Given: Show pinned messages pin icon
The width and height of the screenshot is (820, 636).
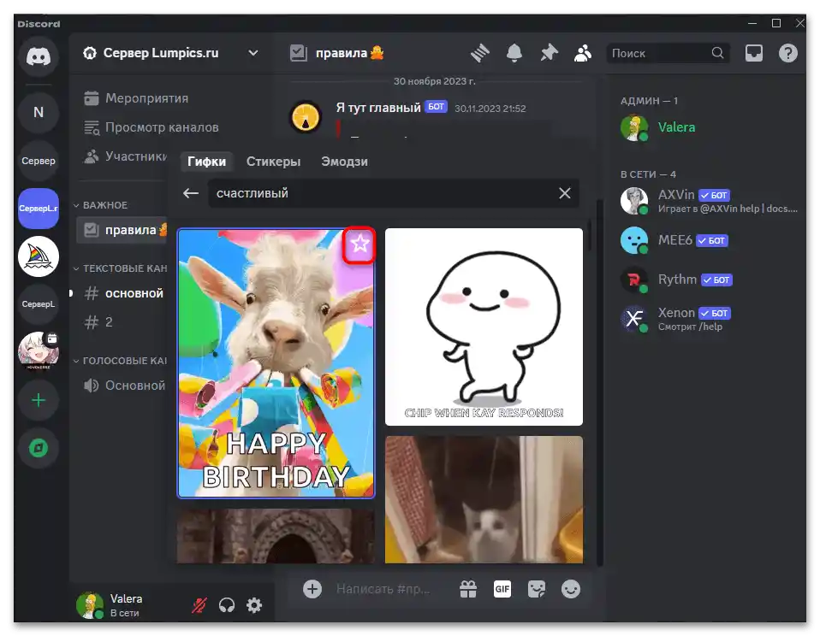Looking at the screenshot, I should coord(549,53).
